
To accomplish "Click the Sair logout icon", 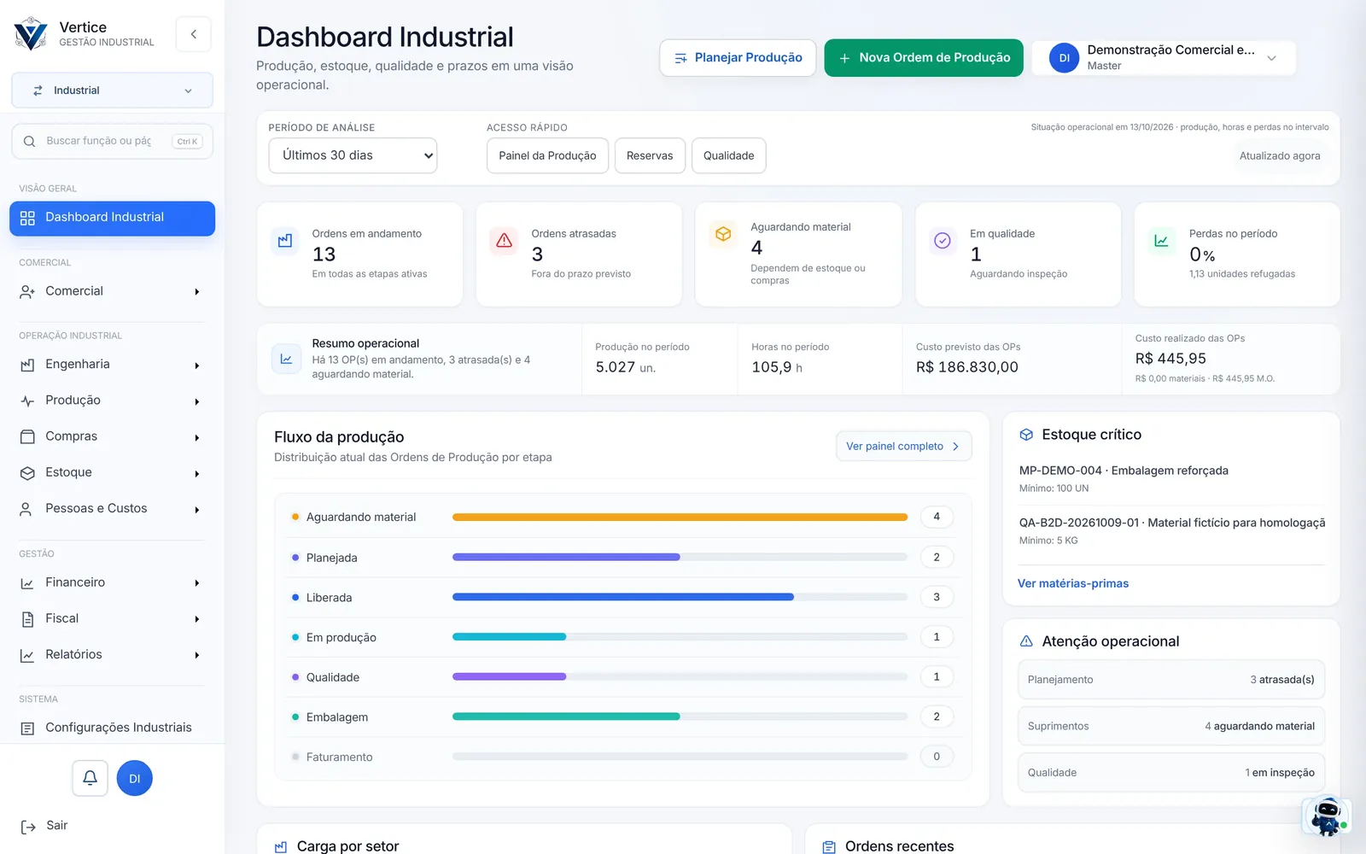I will [x=28, y=826].
